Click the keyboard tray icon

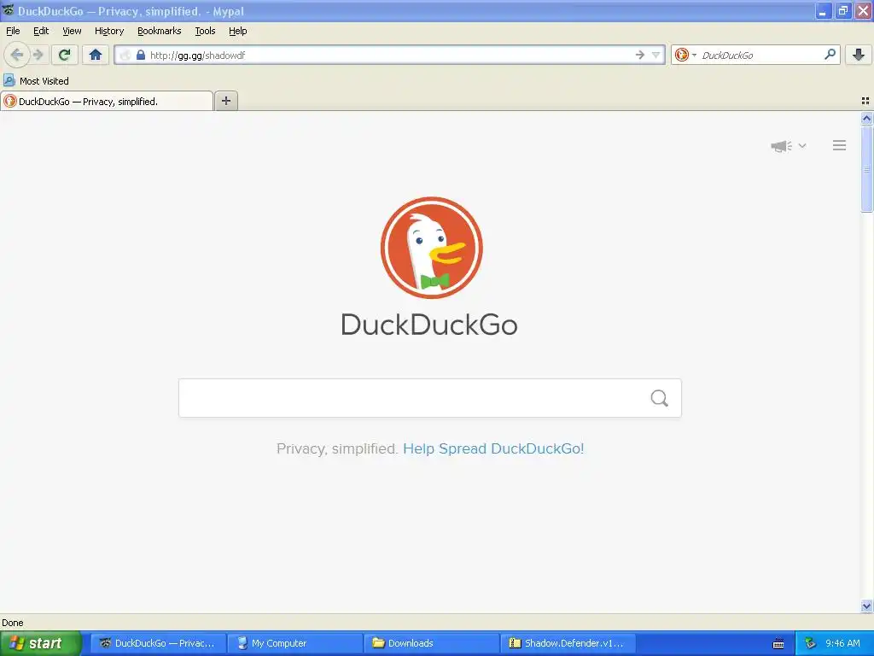click(778, 644)
